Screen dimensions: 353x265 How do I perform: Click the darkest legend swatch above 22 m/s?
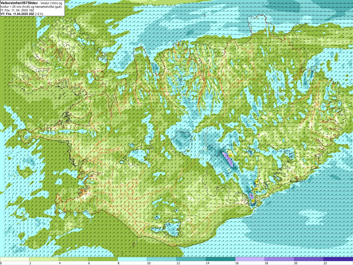(338, 259)
